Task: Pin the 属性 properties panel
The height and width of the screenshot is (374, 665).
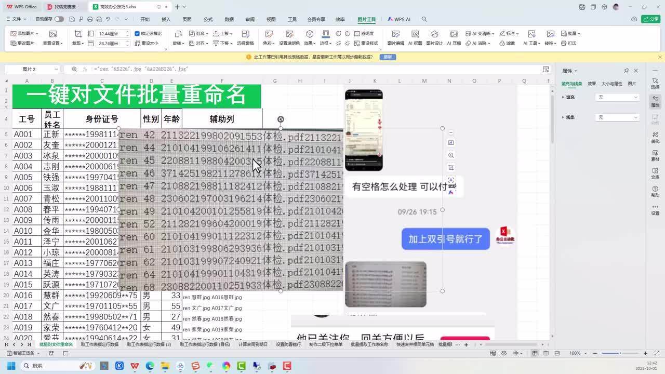Action: pyautogui.click(x=627, y=70)
